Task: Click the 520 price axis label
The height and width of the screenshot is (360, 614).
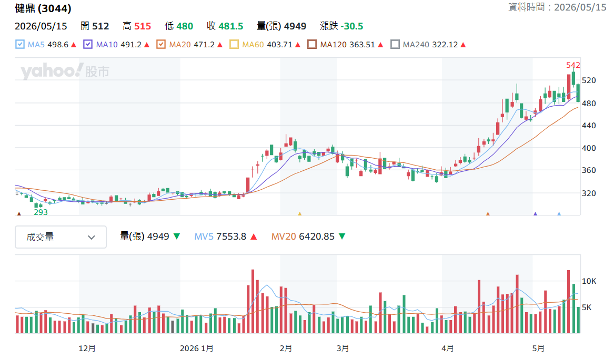Action: tap(589, 80)
